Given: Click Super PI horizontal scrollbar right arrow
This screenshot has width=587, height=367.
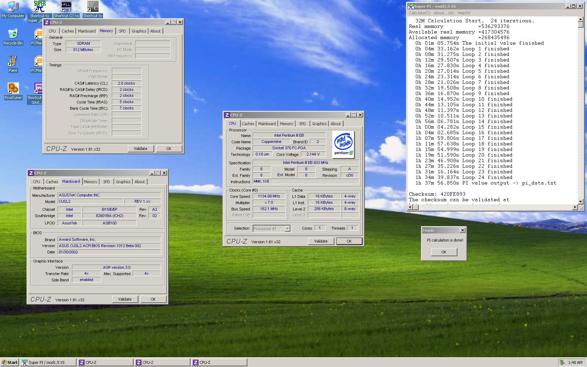Looking at the screenshot, I should 575,207.
